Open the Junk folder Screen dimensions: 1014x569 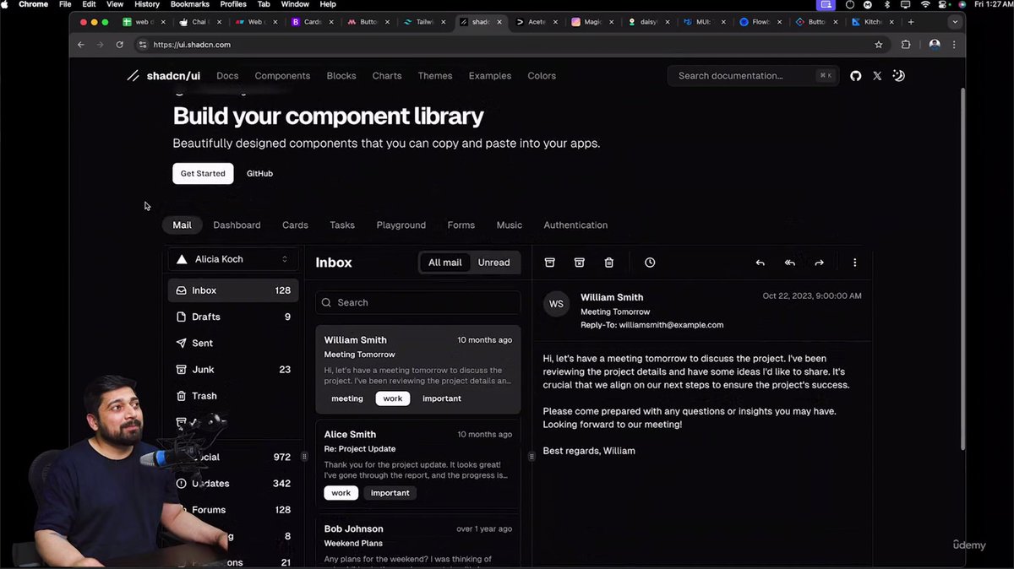click(x=233, y=369)
